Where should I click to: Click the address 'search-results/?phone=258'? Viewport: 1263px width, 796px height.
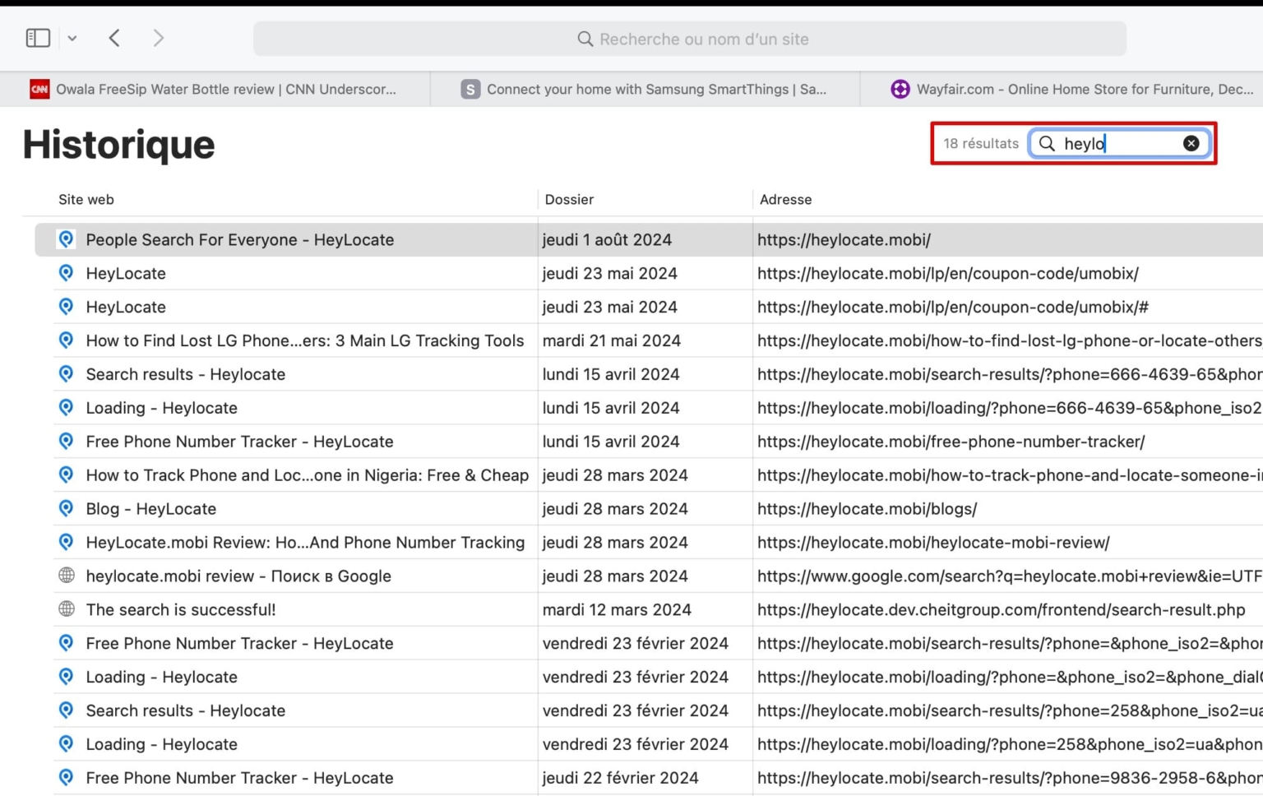click(x=1010, y=711)
